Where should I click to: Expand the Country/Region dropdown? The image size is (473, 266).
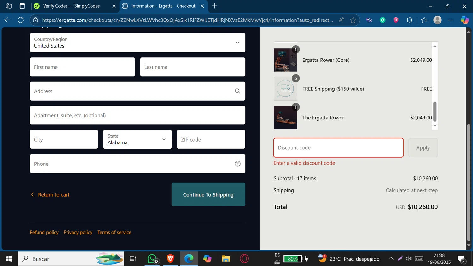(x=137, y=43)
